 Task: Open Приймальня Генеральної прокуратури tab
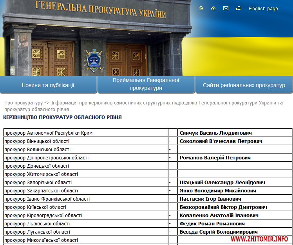click(x=146, y=84)
